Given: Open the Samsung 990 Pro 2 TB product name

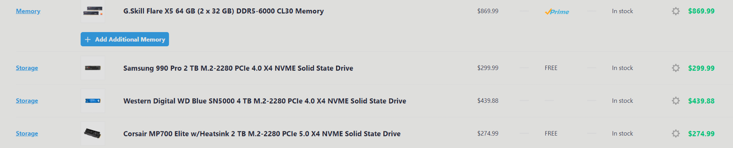Looking at the screenshot, I should [x=238, y=68].
